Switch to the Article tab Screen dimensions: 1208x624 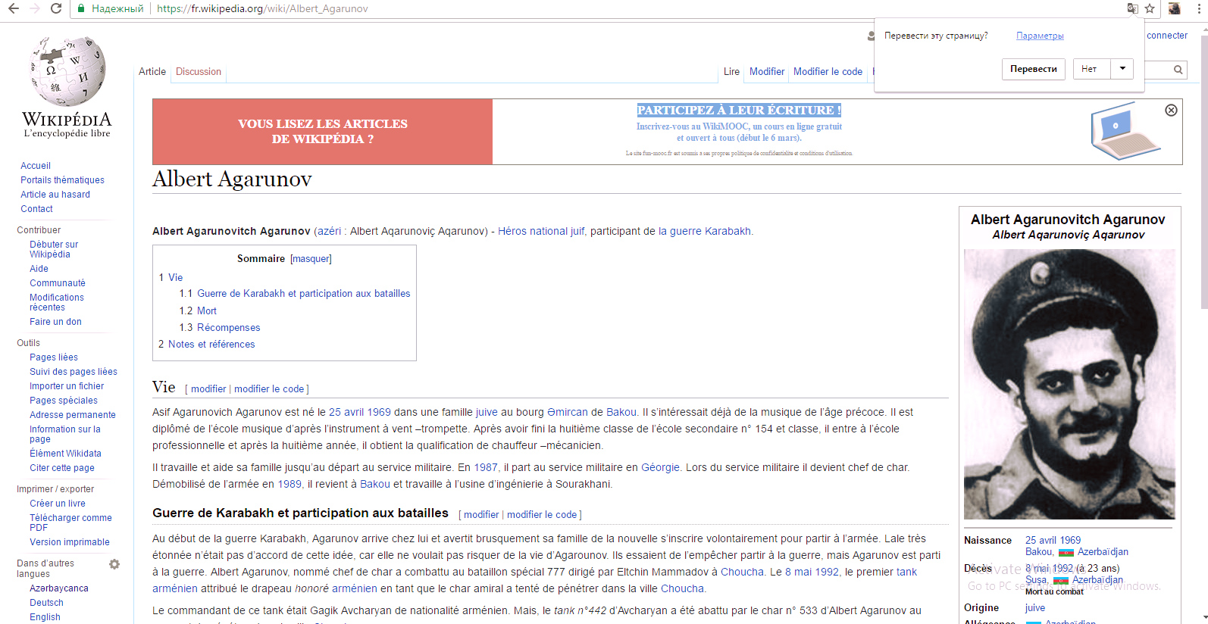point(152,71)
